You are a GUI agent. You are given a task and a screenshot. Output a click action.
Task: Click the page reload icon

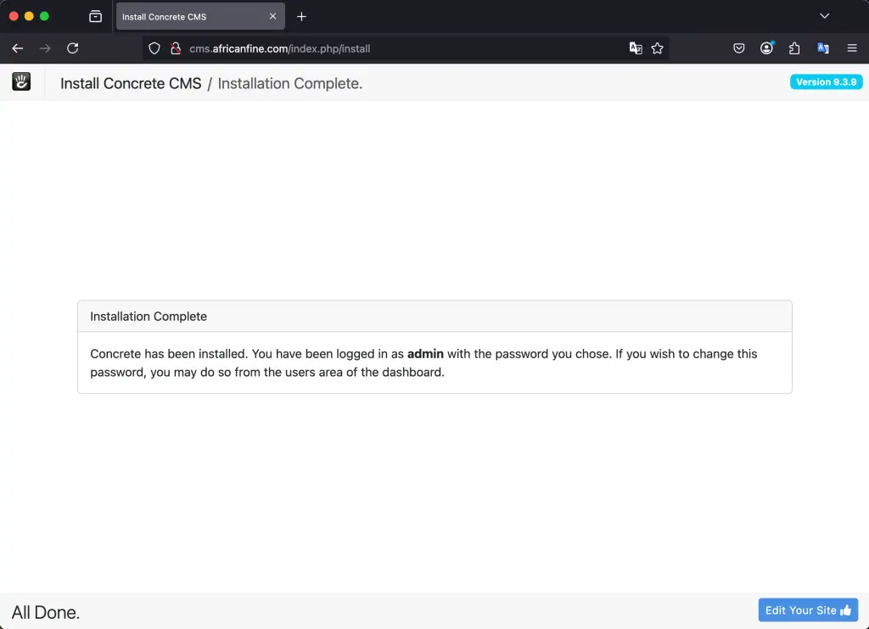[73, 48]
